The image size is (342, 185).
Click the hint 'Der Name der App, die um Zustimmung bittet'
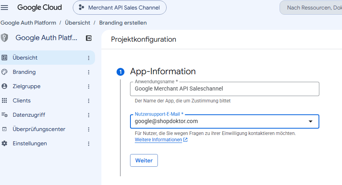(183, 101)
